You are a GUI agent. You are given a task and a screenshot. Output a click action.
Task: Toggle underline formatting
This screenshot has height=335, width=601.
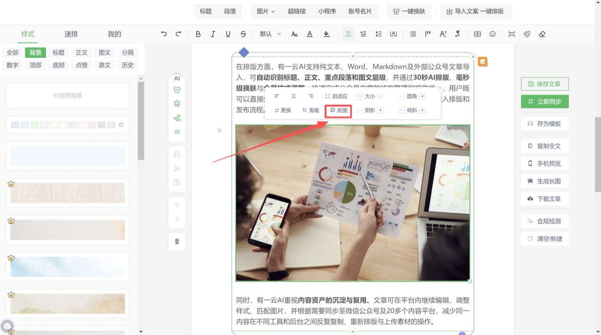(x=228, y=34)
